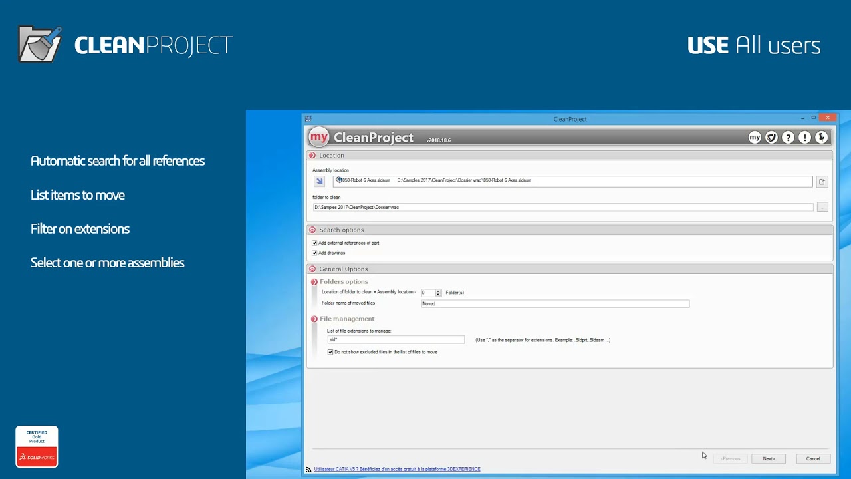Click the exclamation mark info icon
This screenshot has height=479, width=851.
804,138
